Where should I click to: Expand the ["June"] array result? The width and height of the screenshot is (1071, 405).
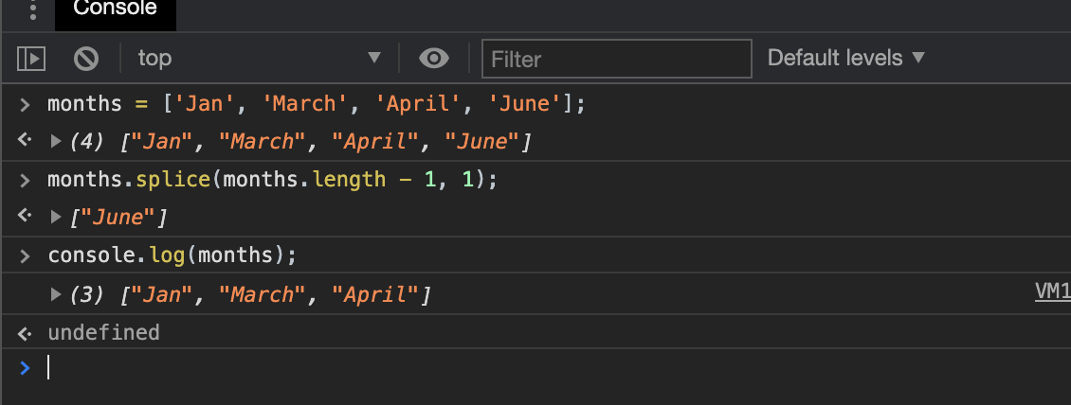click(x=56, y=218)
